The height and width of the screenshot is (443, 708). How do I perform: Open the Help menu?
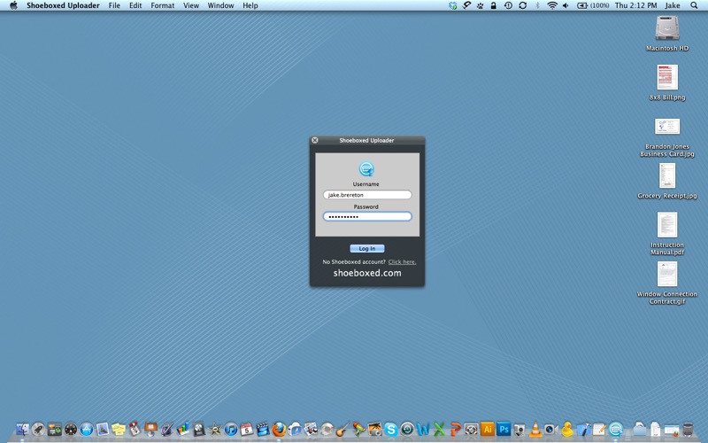250,5
